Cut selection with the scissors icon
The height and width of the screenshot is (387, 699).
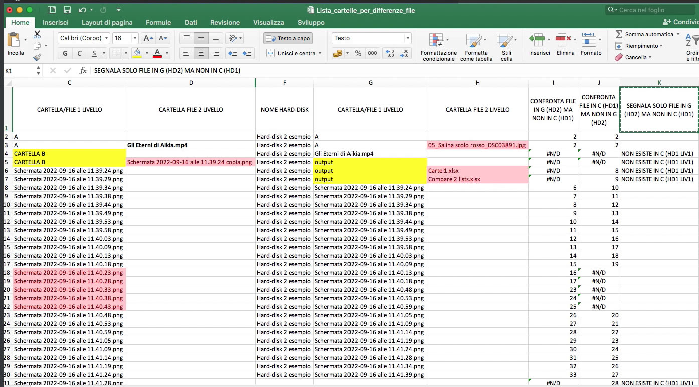[37, 34]
